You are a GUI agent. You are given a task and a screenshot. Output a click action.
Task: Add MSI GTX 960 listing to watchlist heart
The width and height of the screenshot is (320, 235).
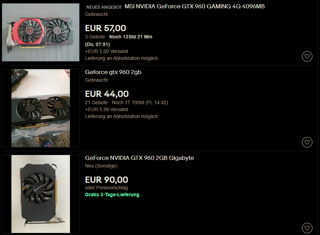pos(307,56)
